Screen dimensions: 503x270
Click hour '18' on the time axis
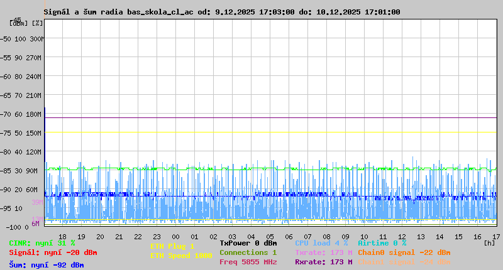click(x=62, y=237)
